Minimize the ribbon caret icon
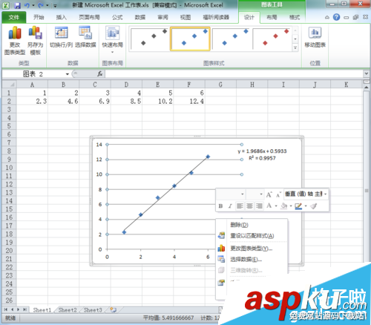 [x=327, y=17]
